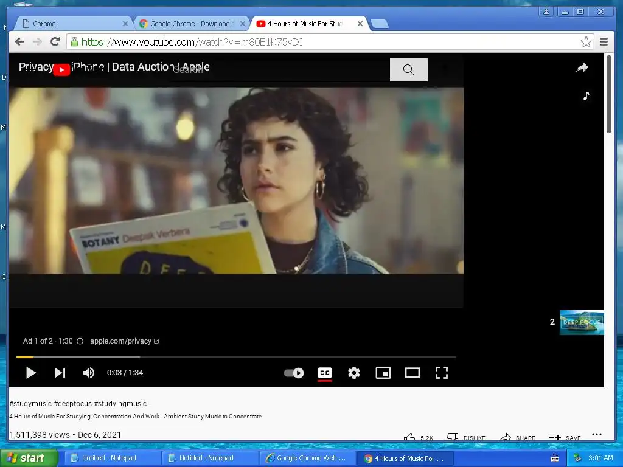This screenshot has height=467, width=623.
Task: Bookmark this page with the star
Action: pos(586,42)
